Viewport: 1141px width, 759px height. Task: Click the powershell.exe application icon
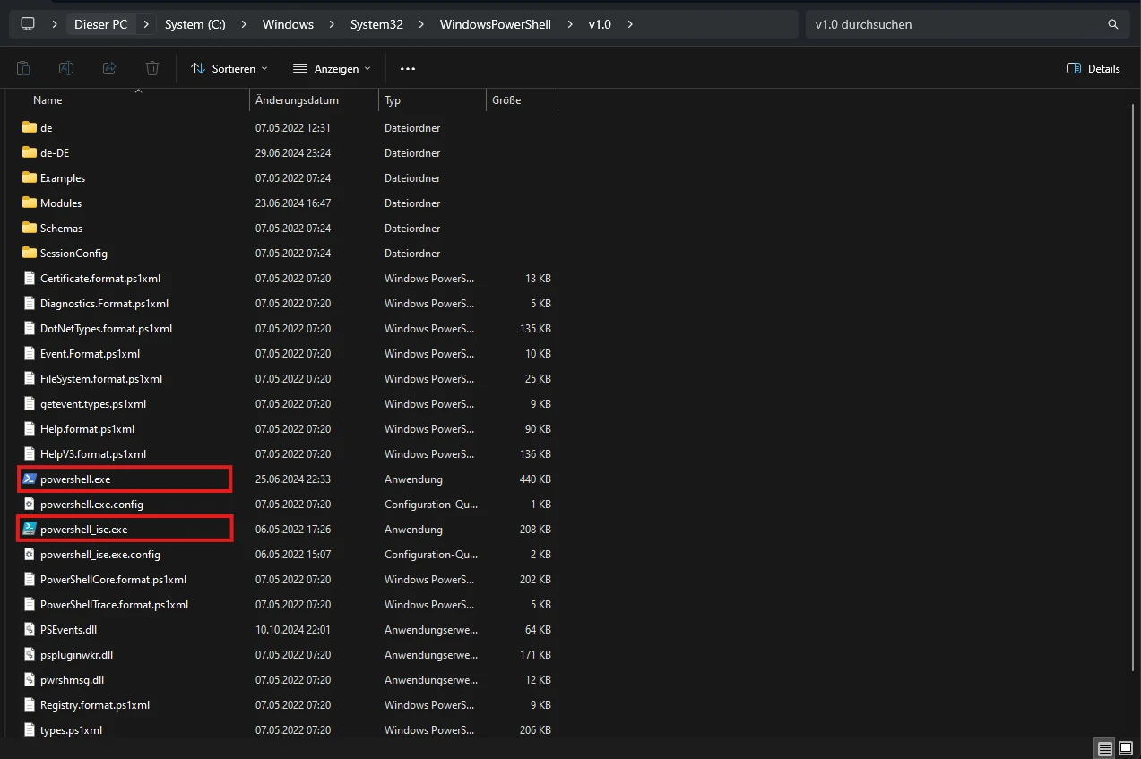pos(30,479)
